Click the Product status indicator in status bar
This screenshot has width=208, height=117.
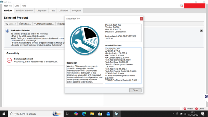tap(188, 109)
